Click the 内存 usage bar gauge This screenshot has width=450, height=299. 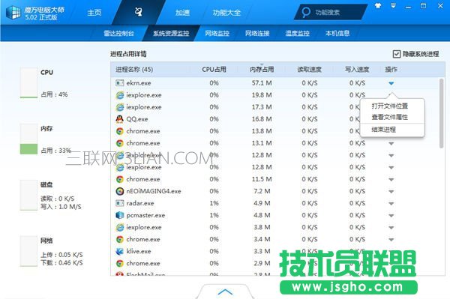(x=28, y=139)
